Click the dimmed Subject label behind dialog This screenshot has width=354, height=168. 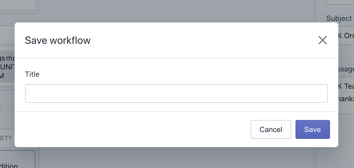[339, 19]
